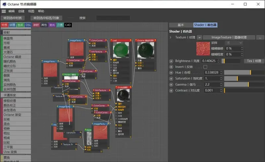Toggle the 映射 node filter
Viewport: 265px width, 162px height.
click(x=36, y=25)
